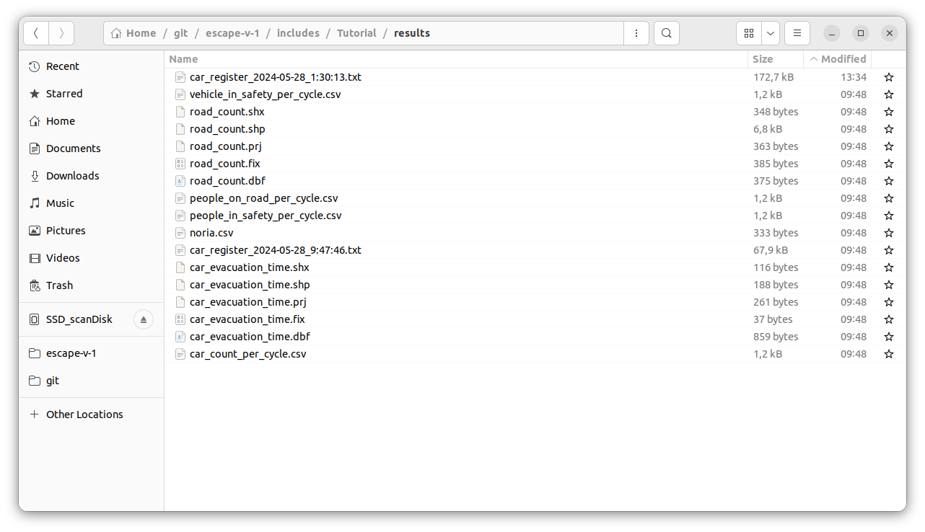This screenshot has height=532, width=925.
Task: Navigate to escape-v-1 in the path bar
Action: tap(232, 33)
